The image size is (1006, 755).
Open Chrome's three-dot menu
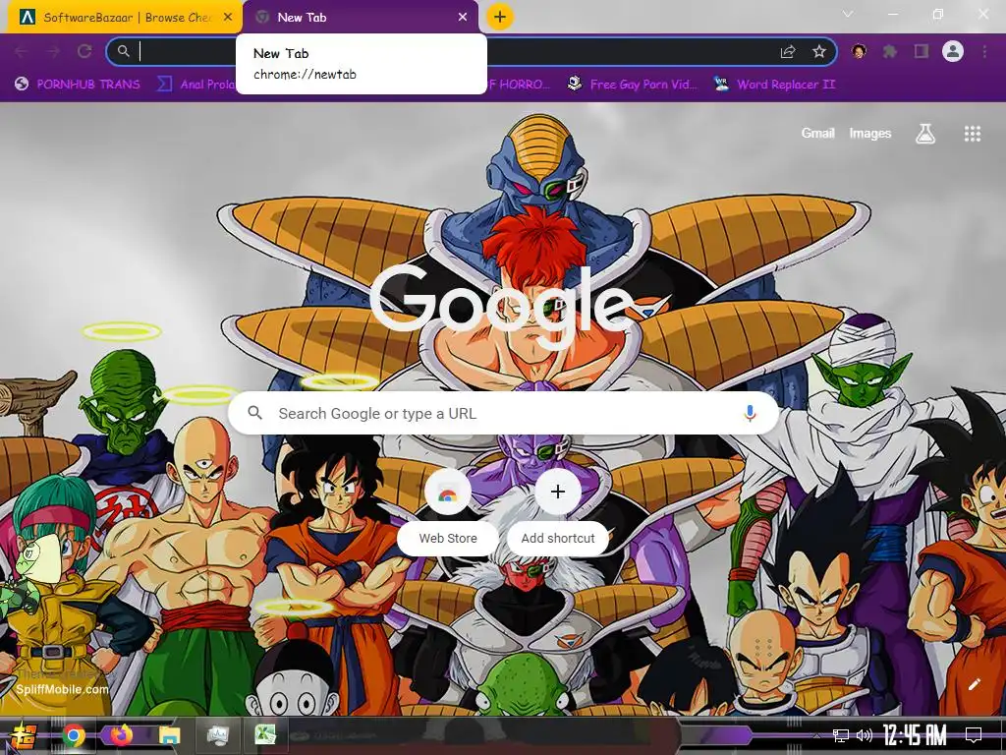coord(984,51)
